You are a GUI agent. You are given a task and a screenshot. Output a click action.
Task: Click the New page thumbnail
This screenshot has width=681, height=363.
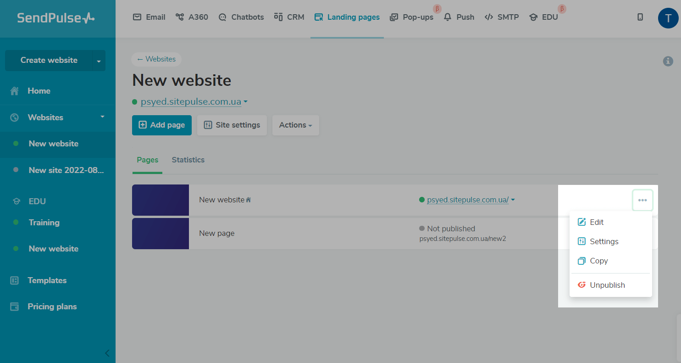[161, 234]
